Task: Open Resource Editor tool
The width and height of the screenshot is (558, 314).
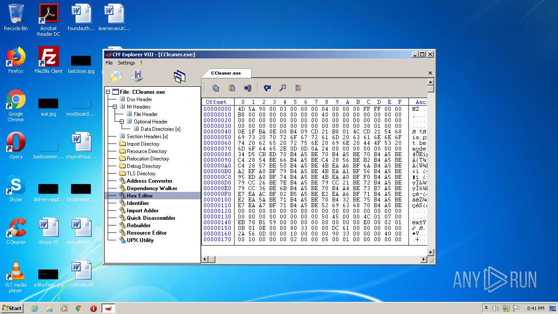Action: (x=147, y=233)
